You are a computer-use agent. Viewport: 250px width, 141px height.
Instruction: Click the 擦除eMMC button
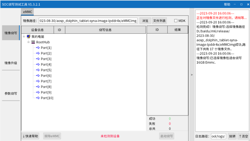52,136
